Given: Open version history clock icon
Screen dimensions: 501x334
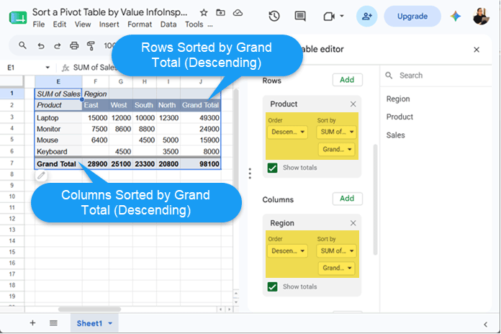Looking at the screenshot, I should [274, 16].
